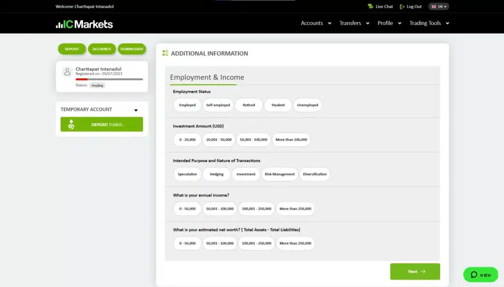Screen dimensions: 504x287
Task: Select Hedging as intended purpose
Action: (217, 174)
